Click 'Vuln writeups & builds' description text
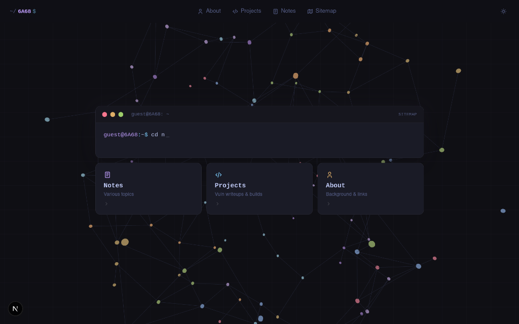519x324 pixels. click(238, 194)
